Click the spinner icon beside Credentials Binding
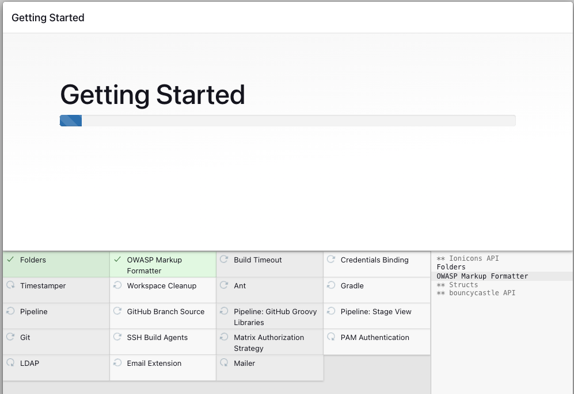The image size is (574, 394). pyautogui.click(x=331, y=259)
